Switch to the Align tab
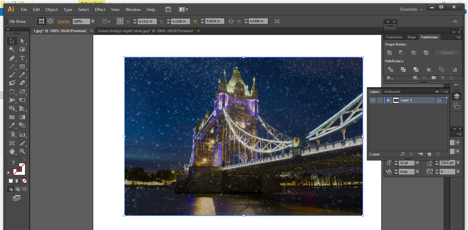 411,37
